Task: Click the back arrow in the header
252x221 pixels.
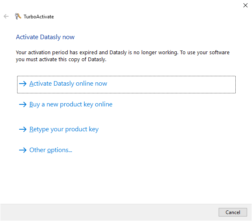Action: click(x=6, y=16)
